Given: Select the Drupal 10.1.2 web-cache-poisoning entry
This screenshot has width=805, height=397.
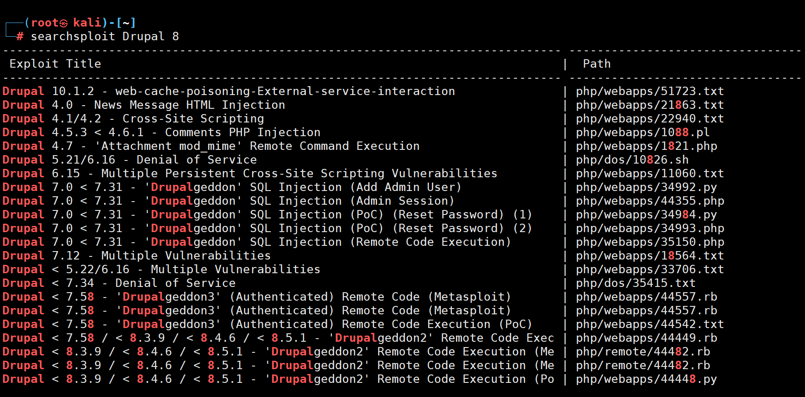Looking at the screenshot, I should [x=228, y=92].
